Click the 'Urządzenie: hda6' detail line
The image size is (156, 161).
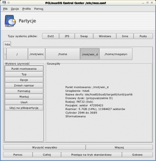point(77,91)
